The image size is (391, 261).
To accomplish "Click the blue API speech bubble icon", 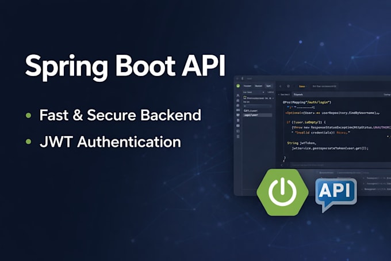I will (336, 195).
